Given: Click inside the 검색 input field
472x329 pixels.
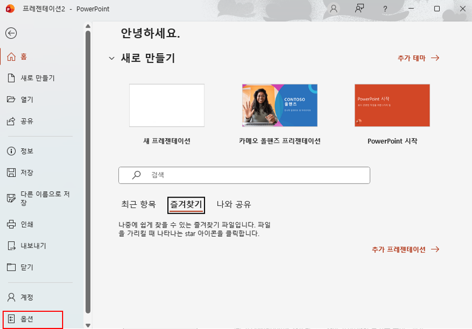Looking at the screenshot, I should tap(244, 175).
